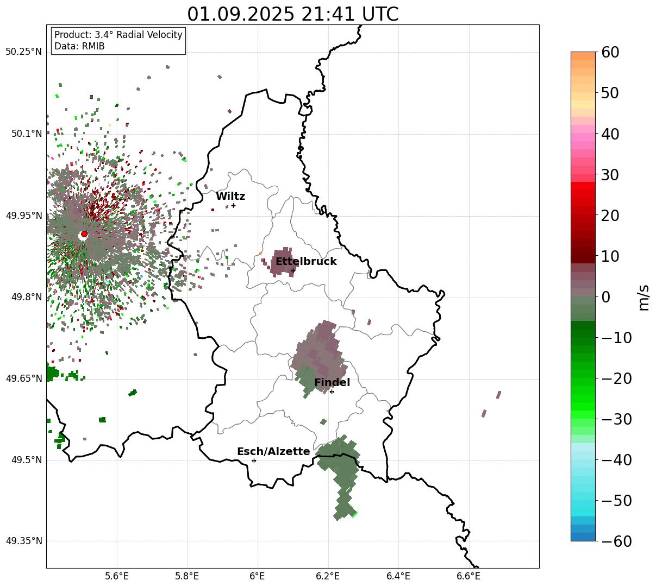Click the 49.5°N latitude label

(26, 460)
